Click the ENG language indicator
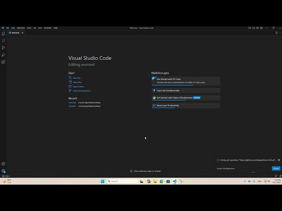 260,181
